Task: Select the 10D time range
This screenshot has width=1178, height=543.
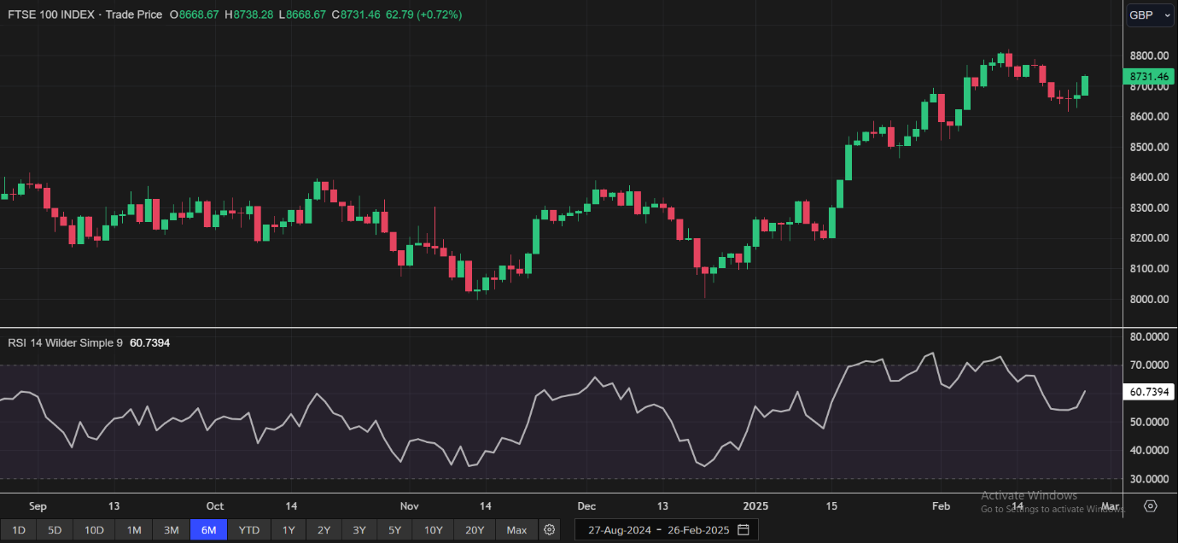Action: (94, 530)
